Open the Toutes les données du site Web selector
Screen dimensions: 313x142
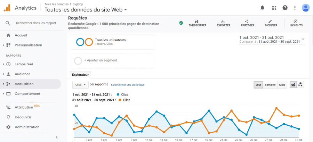86,10
